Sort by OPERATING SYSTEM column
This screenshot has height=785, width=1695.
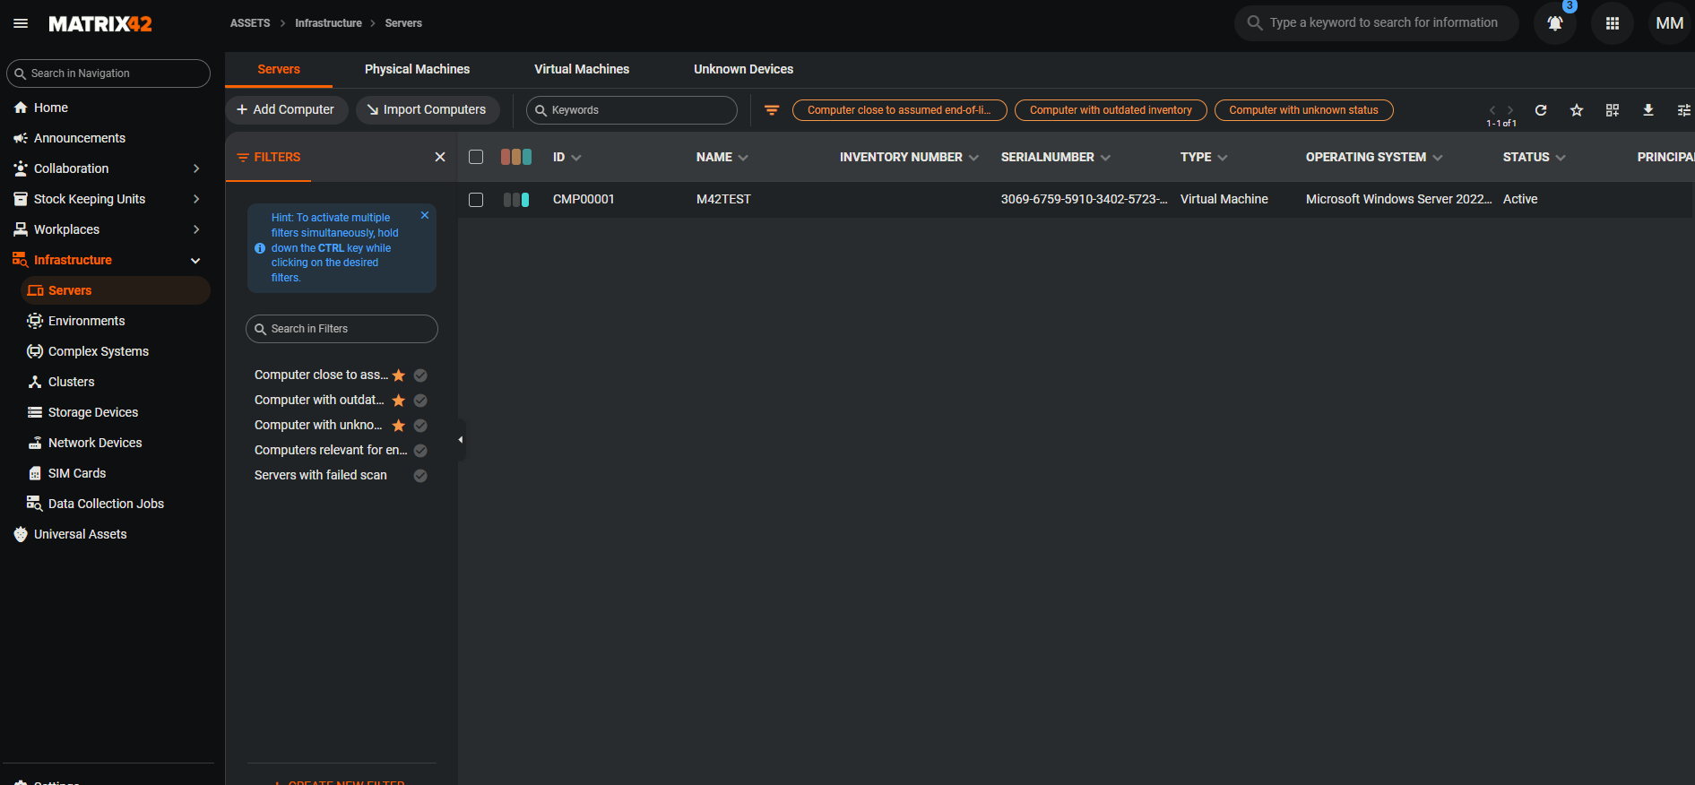coord(1374,157)
